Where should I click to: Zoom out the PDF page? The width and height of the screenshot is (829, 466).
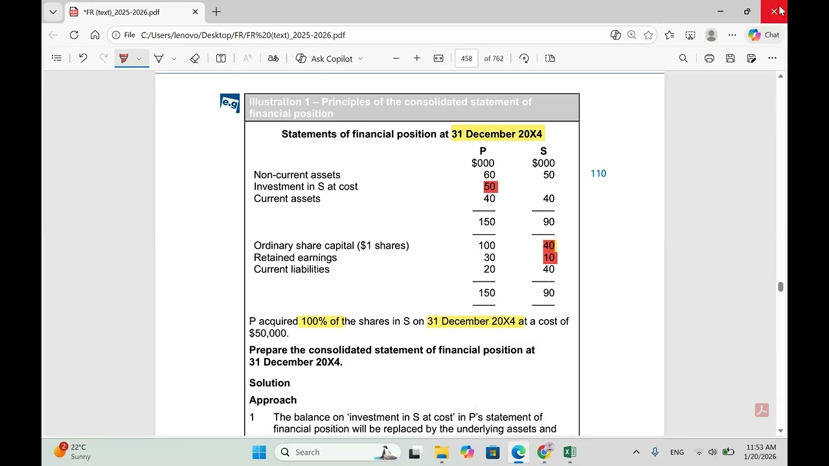coord(396,58)
